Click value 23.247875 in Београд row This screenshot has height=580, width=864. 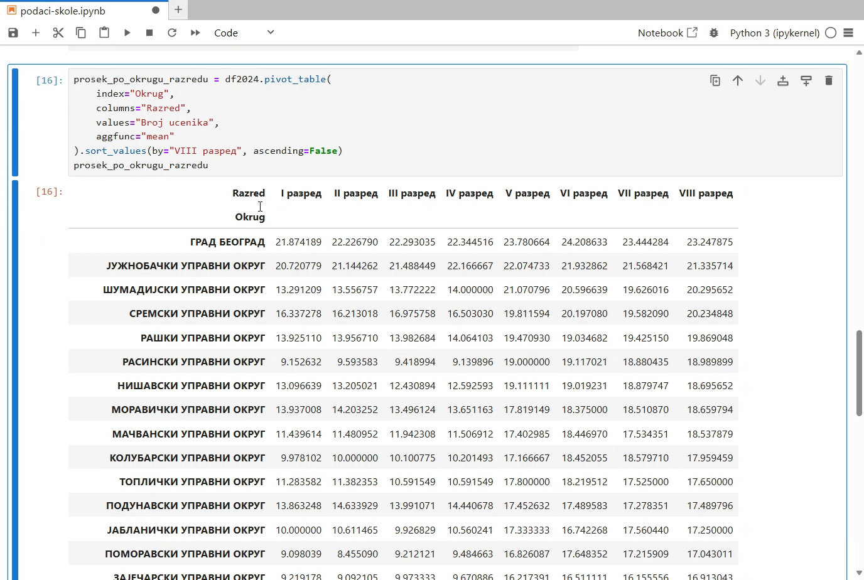point(710,242)
